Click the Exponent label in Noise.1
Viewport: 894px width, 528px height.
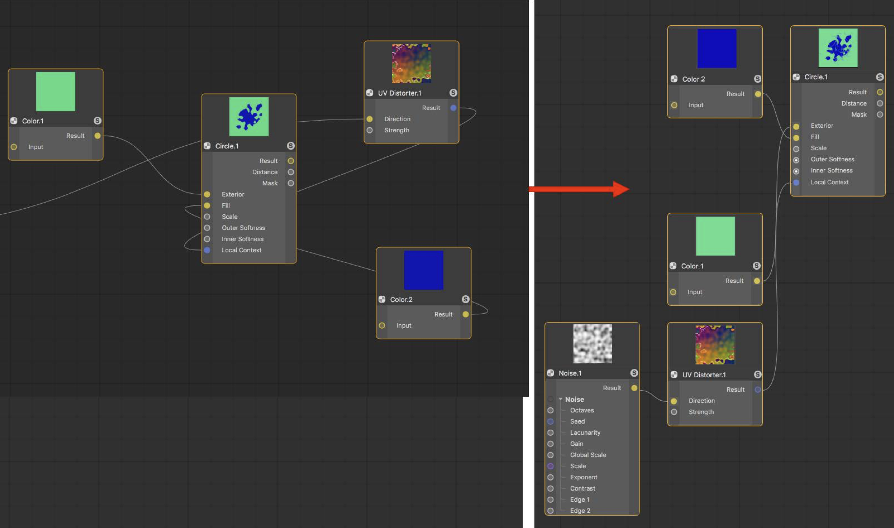(584, 477)
